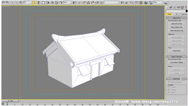Click the Mirror tool icon
Screen dimensions: 188x106
point(122,2)
